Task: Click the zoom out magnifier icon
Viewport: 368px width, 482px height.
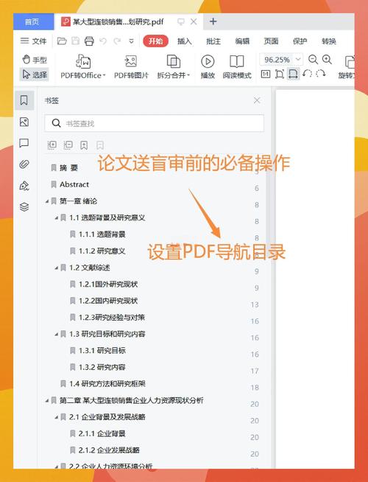Action: pos(313,59)
